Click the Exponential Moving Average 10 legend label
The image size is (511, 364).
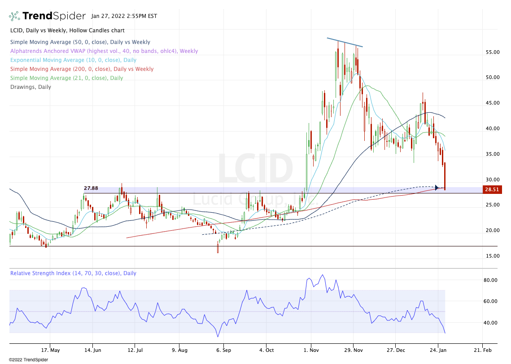(73, 60)
